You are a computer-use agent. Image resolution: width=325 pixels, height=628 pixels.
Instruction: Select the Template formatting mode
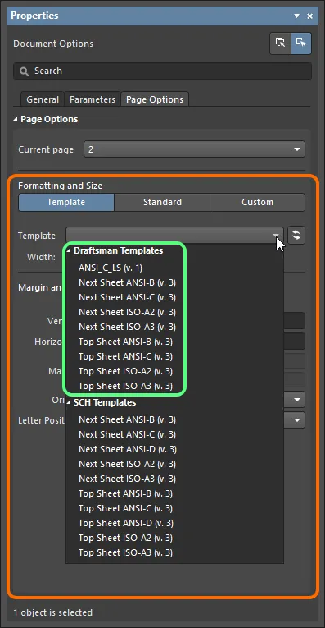tap(66, 202)
